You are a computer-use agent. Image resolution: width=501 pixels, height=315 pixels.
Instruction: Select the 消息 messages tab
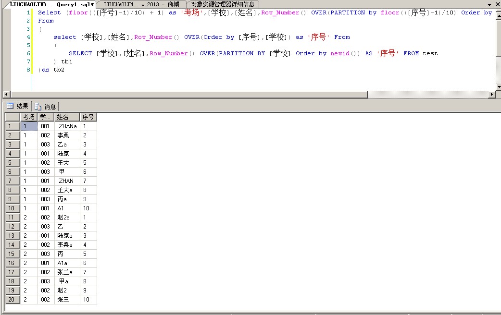pyautogui.click(x=45, y=107)
